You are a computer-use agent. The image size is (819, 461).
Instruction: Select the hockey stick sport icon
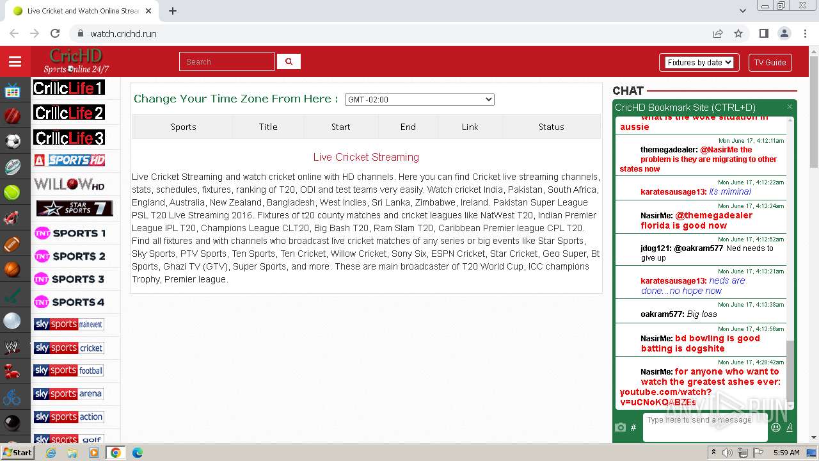(x=12, y=295)
